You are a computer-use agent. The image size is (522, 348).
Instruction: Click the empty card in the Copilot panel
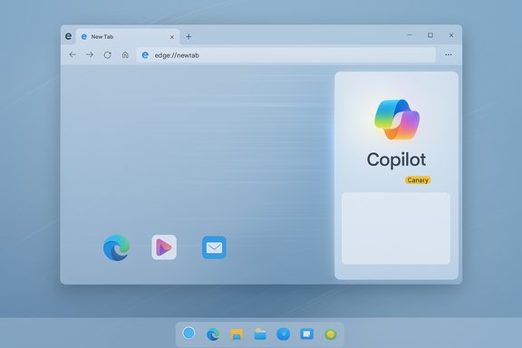(x=396, y=228)
